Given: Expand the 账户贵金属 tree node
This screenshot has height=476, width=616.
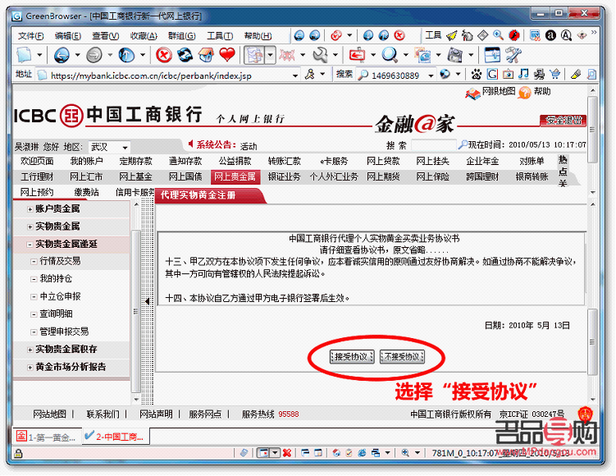Looking at the screenshot, I should click(x=30, y=209).
